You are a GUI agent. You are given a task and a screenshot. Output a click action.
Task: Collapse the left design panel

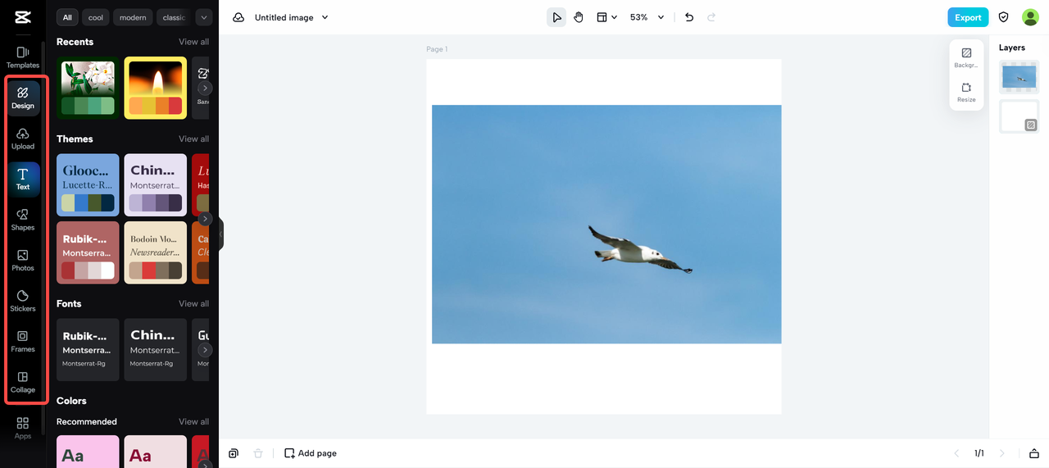pyautogui.click(x=220, y=234)
